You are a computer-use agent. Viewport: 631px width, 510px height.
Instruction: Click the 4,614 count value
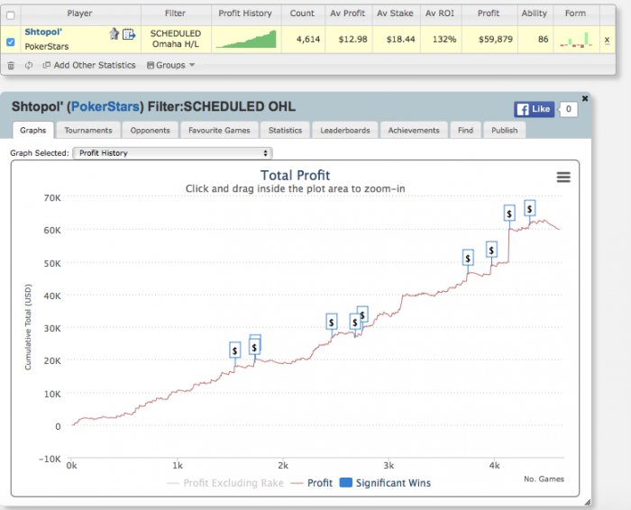coord(308,40)
